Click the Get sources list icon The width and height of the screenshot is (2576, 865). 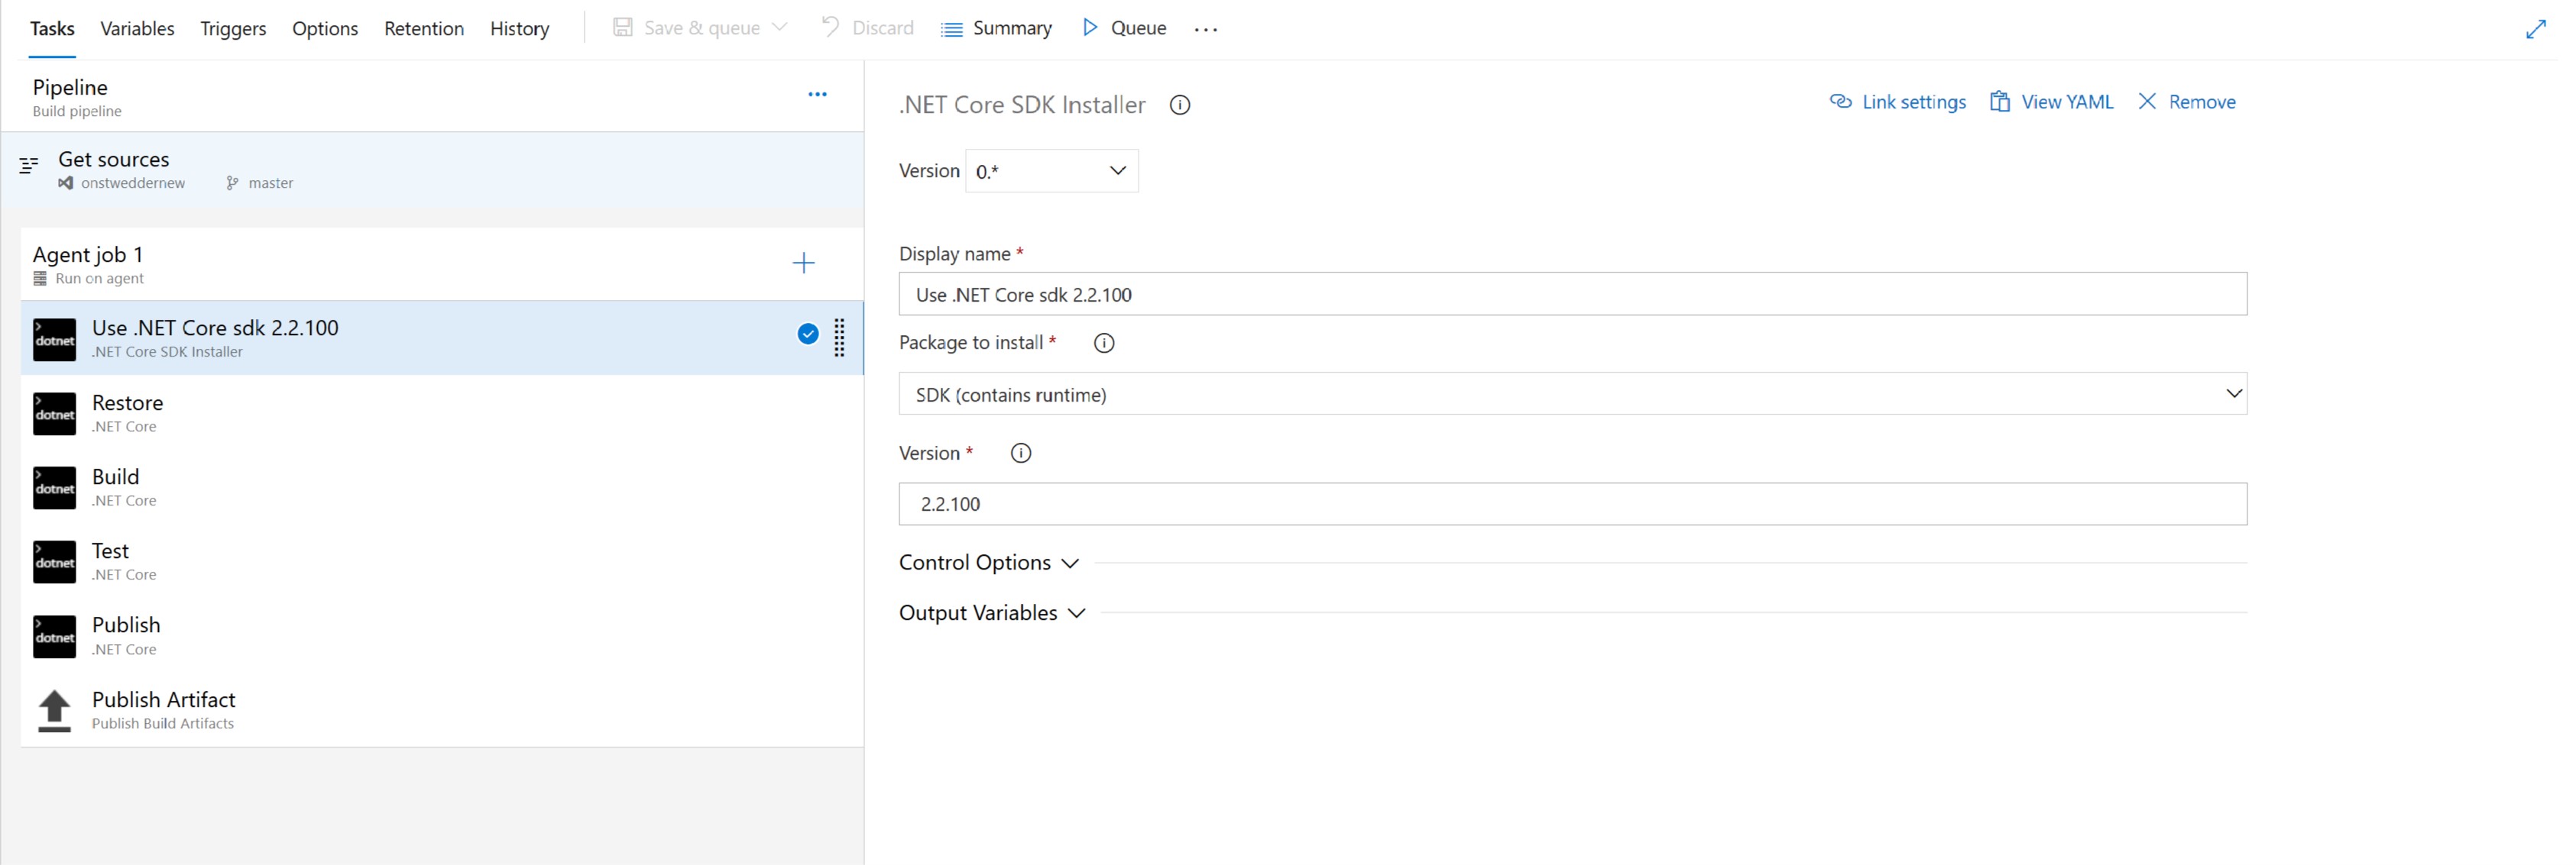pos(29,165)
